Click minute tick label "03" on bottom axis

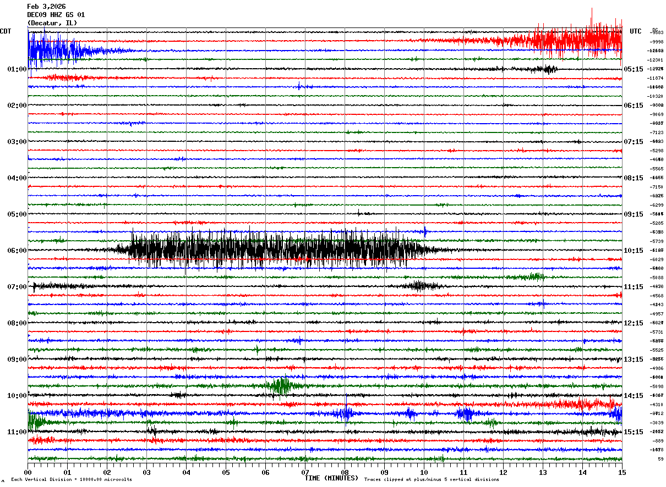click(x=146, y=472)
